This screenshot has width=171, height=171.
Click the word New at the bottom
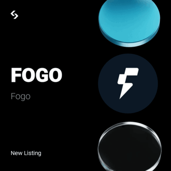coord(17,153)
